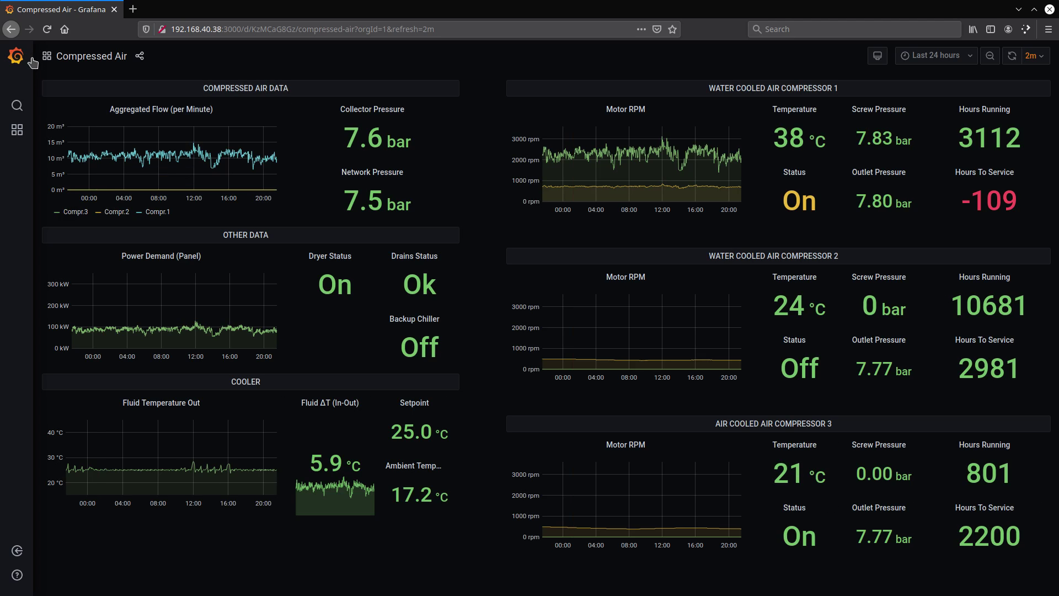This screenshot has width=1059, height=596.
Task: Cycle view mode with monitor icon
Action: pyautogui.click(x=877, y=56)
